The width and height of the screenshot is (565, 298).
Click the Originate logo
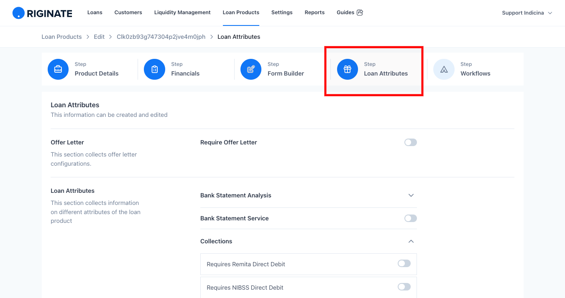coord(42,13)
